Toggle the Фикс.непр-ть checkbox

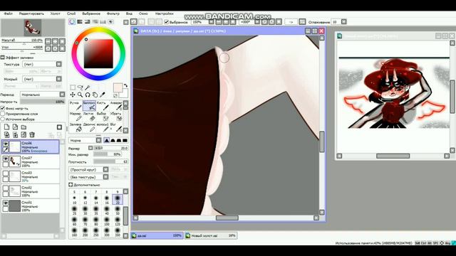click(x=3, y=108)
